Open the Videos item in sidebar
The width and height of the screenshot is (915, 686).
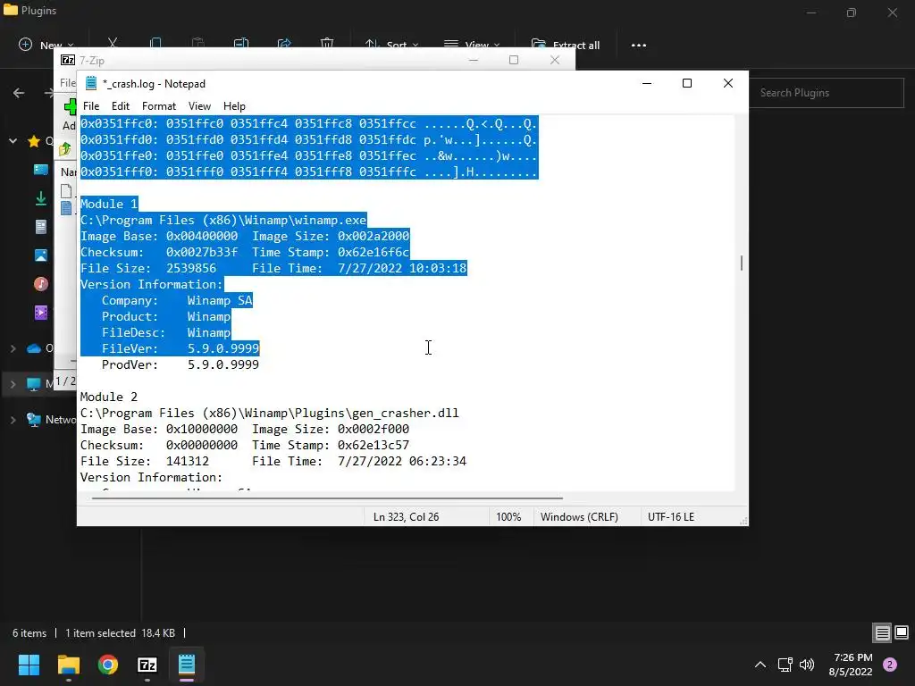[x=41, y=313]
